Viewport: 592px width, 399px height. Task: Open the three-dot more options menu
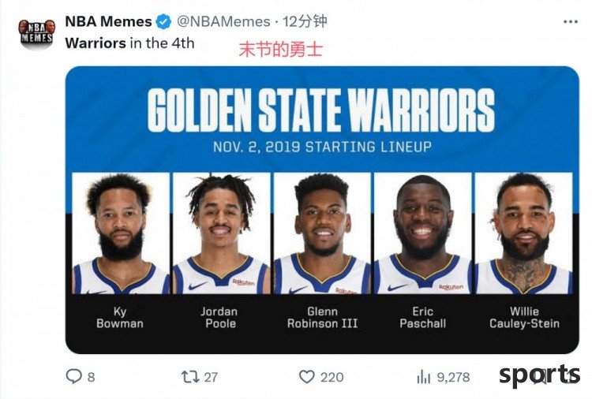(571, 22)
